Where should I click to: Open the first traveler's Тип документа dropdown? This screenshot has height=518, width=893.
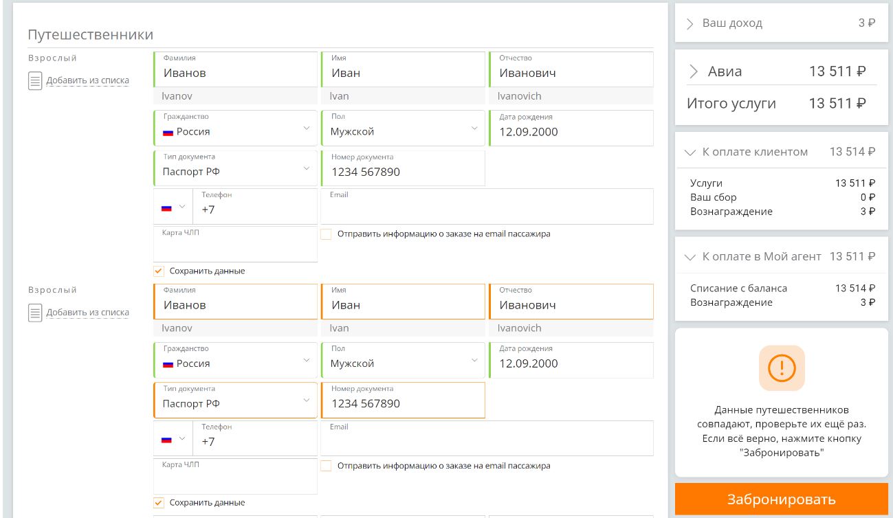(x=306, y=168)
